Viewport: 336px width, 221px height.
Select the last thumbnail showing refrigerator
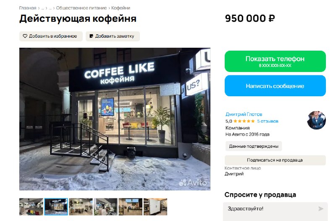coord(155,207)
